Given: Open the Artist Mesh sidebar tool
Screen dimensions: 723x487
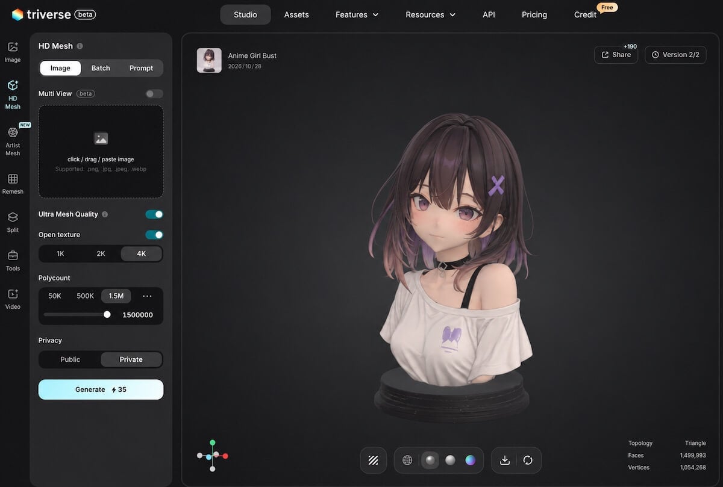Looking at the screenshot, I should pyautogui.click(x=13, y=141).
